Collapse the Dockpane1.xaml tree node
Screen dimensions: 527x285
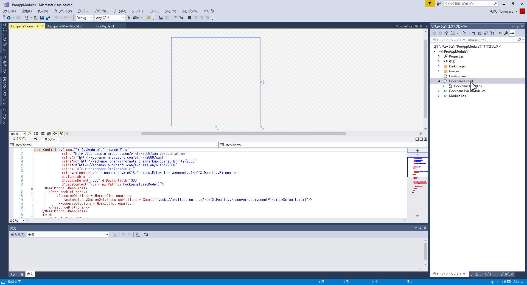[439, 81]
